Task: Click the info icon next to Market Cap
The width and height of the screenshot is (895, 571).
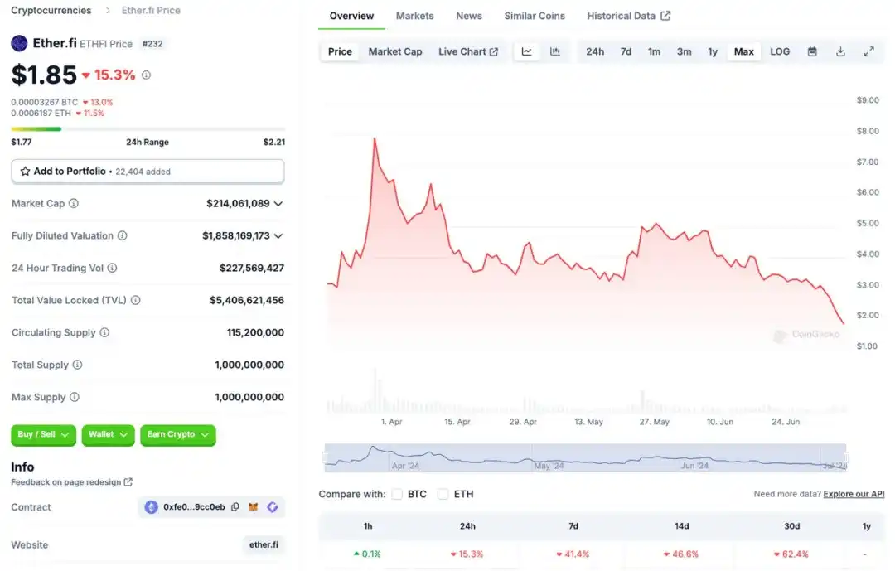Action: click(x=74, y=203)
